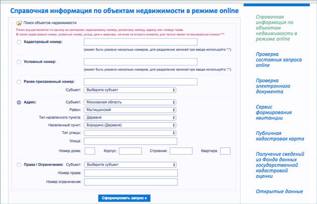
Task: Click the Корпус input field
Action: click(x=130, y=151)
